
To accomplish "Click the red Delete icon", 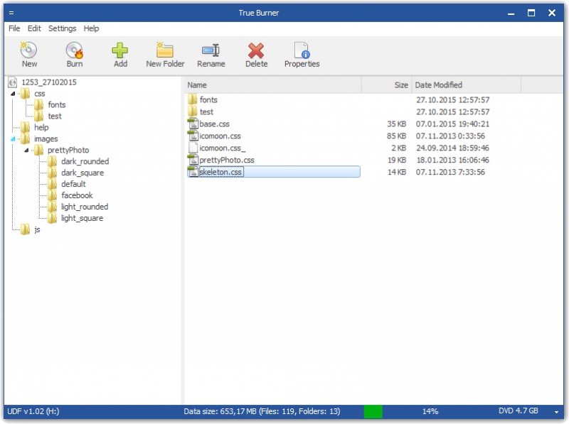I will pyautogui.click(x=256, y=50).
